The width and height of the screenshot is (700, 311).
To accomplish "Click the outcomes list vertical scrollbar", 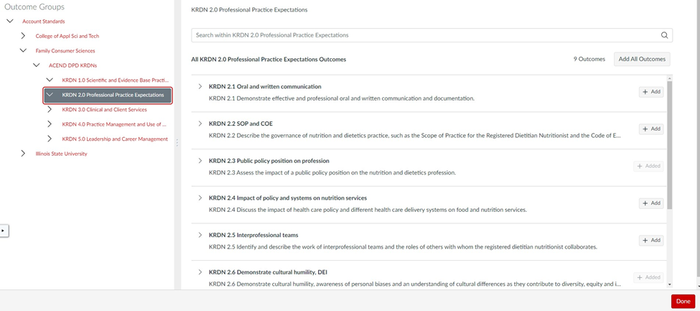I will [669, 144].
